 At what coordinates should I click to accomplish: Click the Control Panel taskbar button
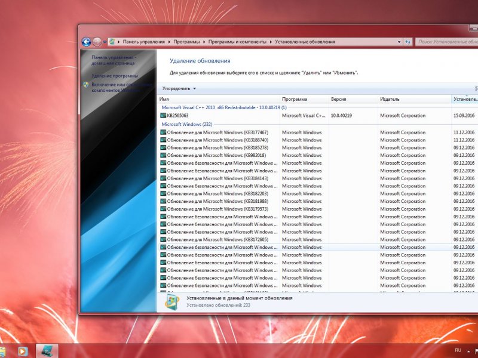pyautogui.click(x=47, y=351)
